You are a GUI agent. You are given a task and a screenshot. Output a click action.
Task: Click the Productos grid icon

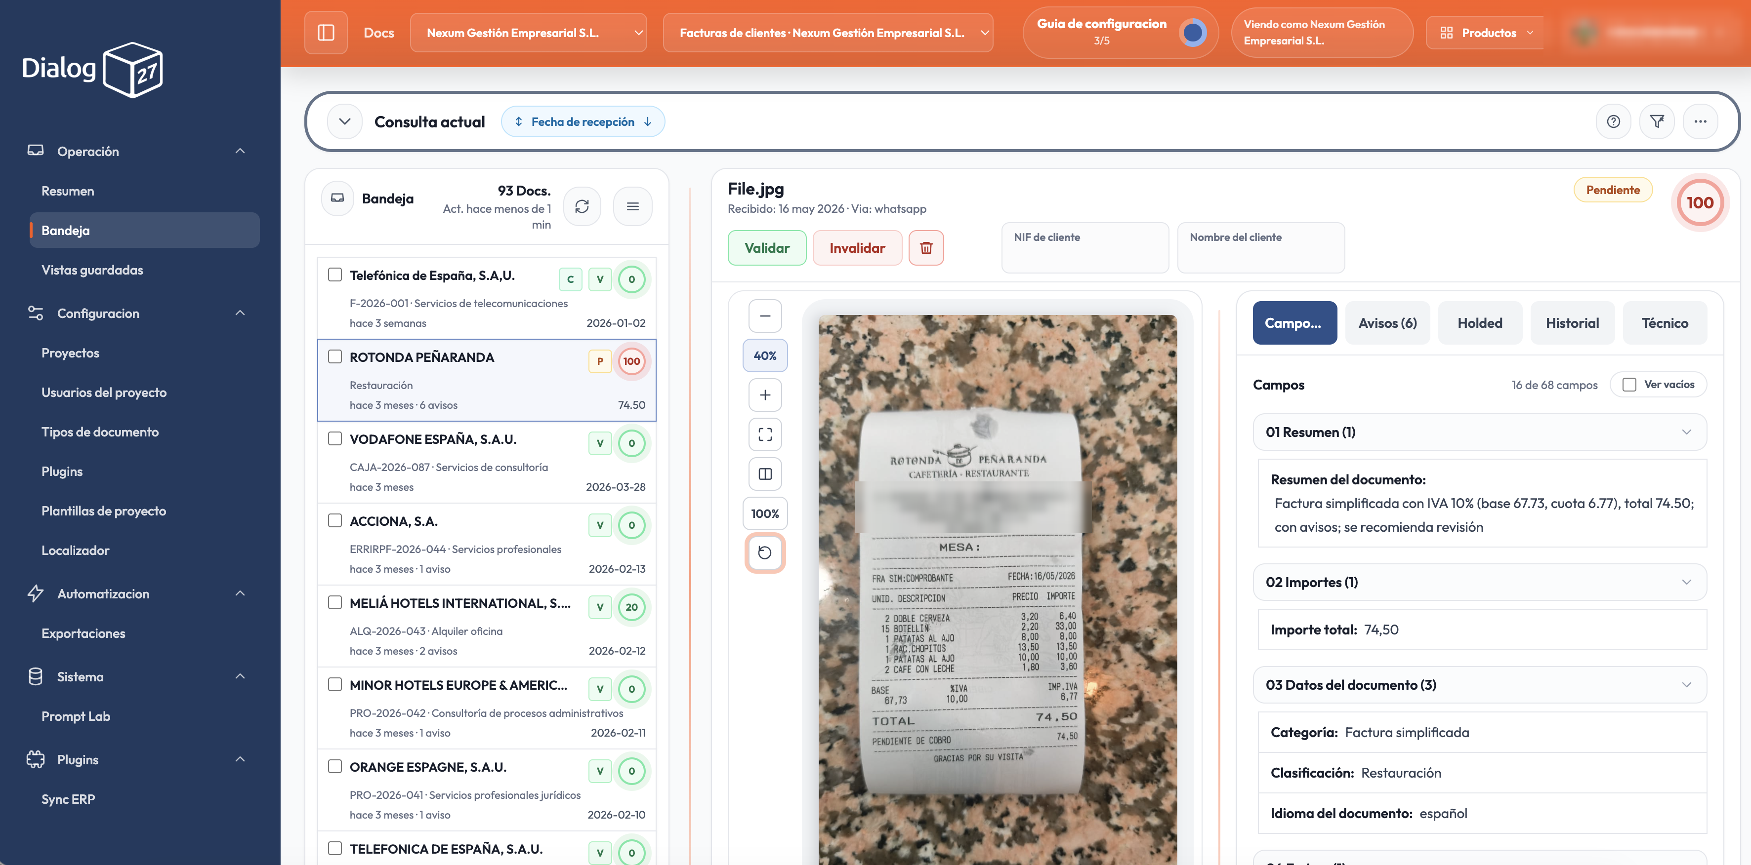pos(1446,33)
